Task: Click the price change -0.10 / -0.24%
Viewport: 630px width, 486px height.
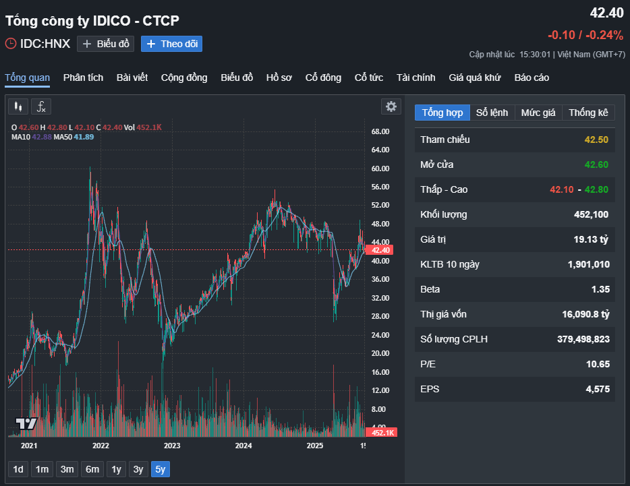Action: 585,35
